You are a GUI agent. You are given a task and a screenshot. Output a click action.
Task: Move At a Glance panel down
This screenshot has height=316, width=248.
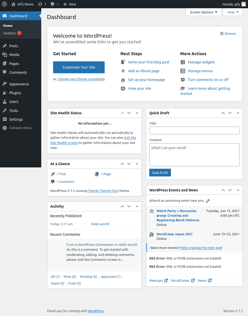pos(129,164)
